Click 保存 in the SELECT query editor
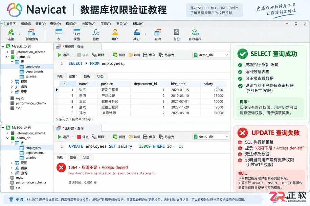The width and height of the screenshot is (310, 206). pos(149,55)
